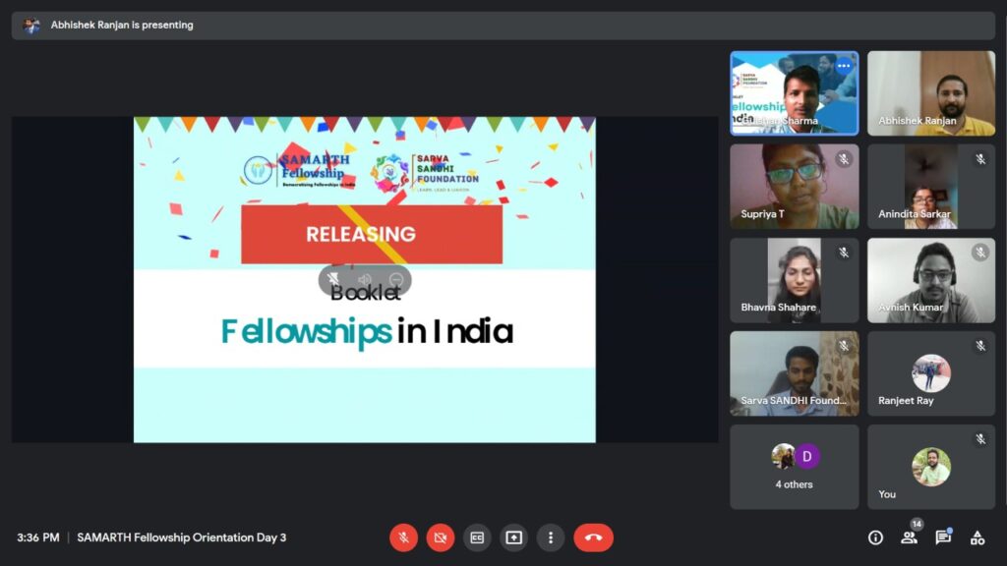This screenshot has height=566, width=1007.
Task: Leave the call with red hang-up button
Action: tap(593, 538)
